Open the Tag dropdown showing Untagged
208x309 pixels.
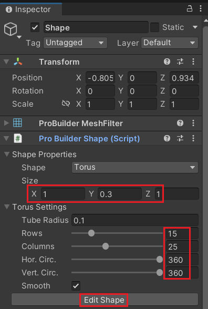click(x=76, y=43)
